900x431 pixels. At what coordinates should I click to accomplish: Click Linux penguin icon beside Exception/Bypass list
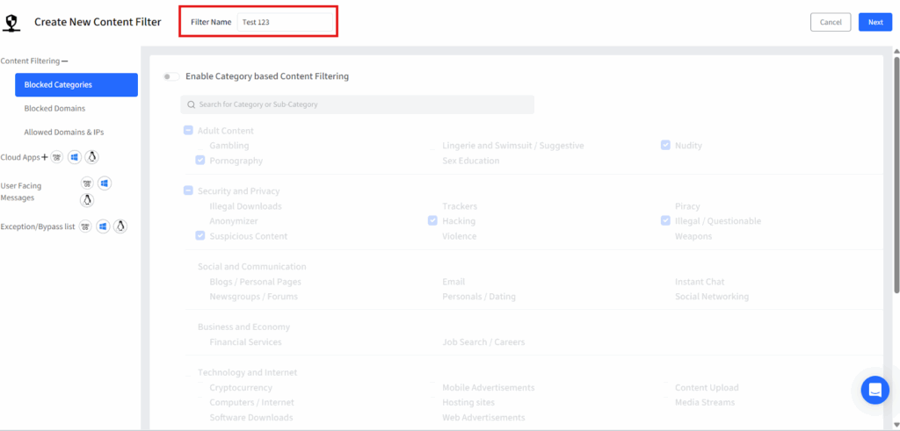pos(121,226)
